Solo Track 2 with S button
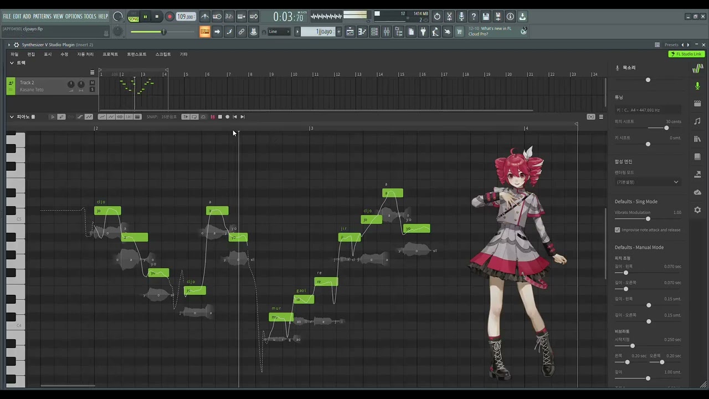 click(x=92, y=90)
